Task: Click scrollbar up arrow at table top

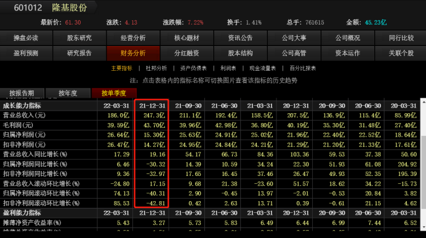Action: 424,102
